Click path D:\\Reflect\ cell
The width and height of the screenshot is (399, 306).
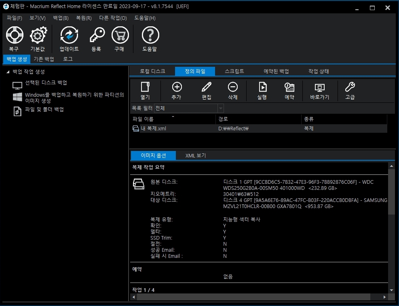[x=233, y=128]
